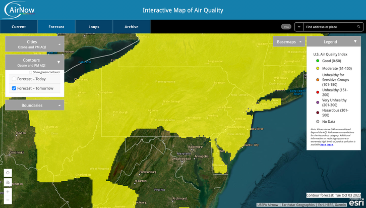Screen dimensions: 366x208
Task: Click the locate-me button on the map
Action: [x=8, y=172]
